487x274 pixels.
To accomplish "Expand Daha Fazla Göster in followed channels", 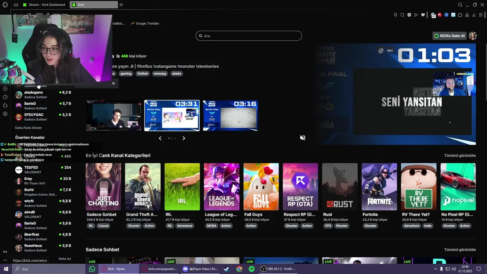I will (x=29, y=128).
